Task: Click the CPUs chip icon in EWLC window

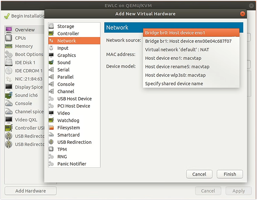Action: point(9,38)
